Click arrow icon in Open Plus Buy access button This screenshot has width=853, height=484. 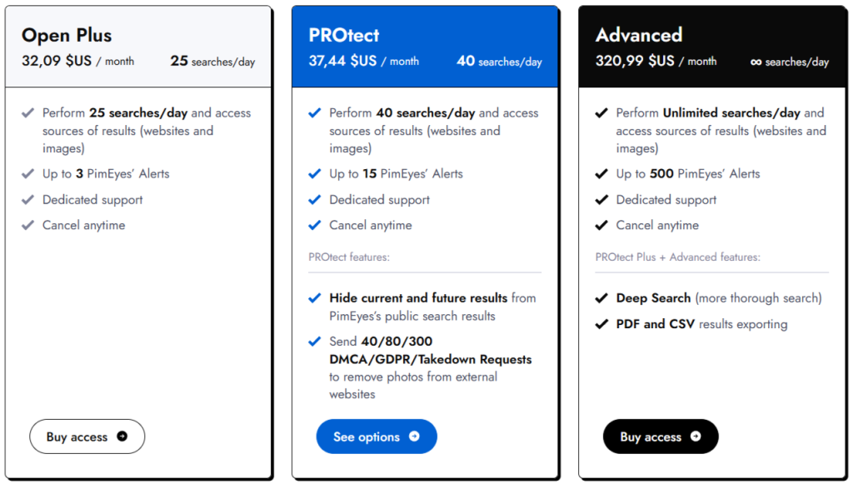click(122, 437)
